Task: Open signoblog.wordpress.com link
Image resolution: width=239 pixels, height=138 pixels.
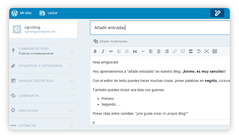Action: pyautogui.click(x=40, y=32)
